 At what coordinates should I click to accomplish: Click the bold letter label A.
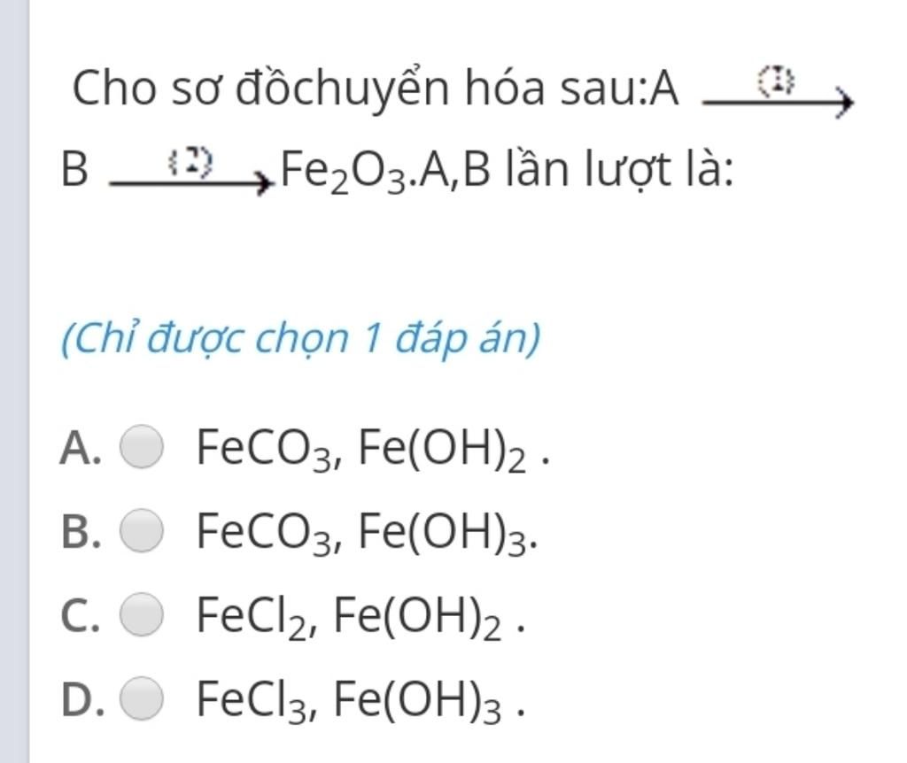81,448
